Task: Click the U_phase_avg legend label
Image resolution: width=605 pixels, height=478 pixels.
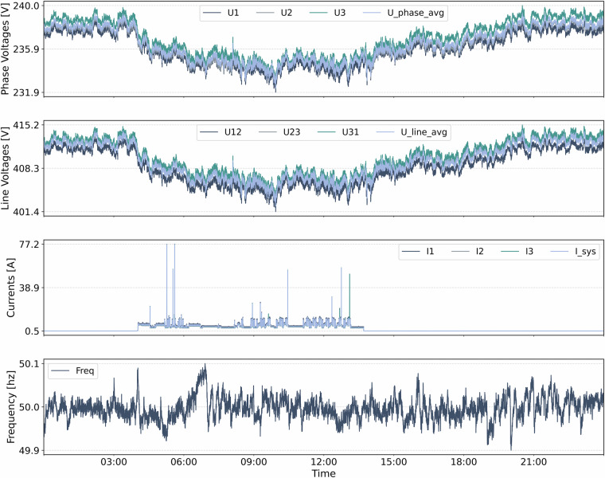Action: point(416,13)
